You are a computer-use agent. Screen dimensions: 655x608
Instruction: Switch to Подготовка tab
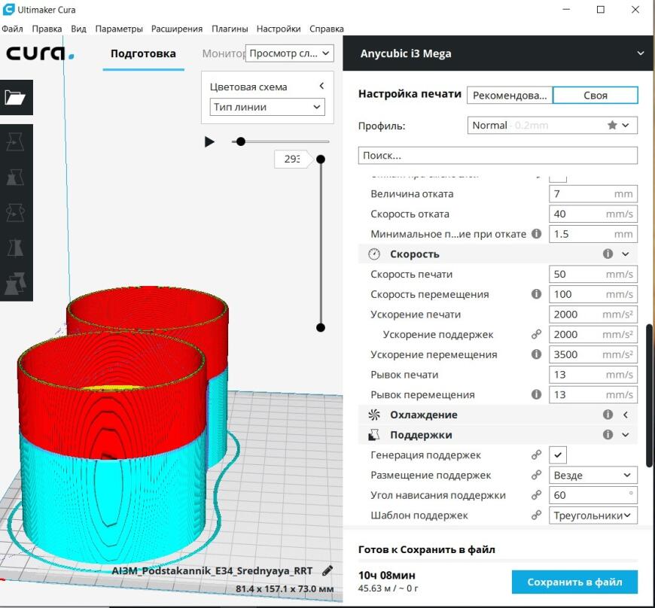click(x=143, y=53)
